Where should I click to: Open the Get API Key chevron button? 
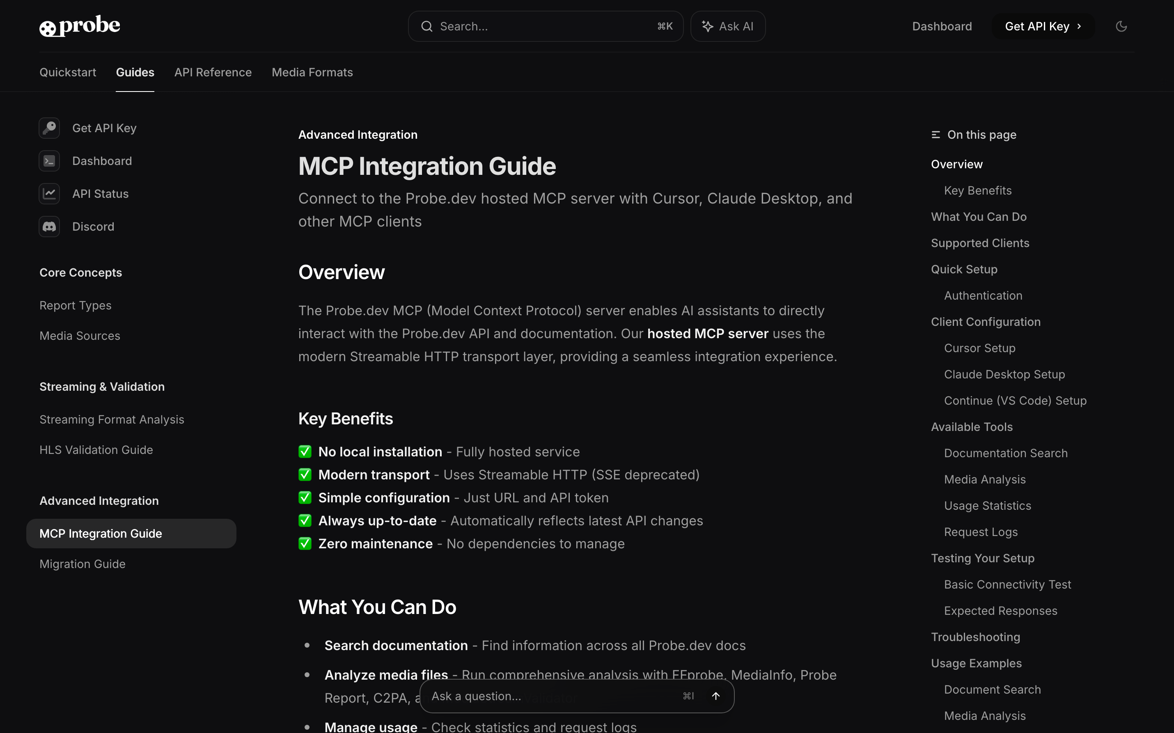(1043, 26)
